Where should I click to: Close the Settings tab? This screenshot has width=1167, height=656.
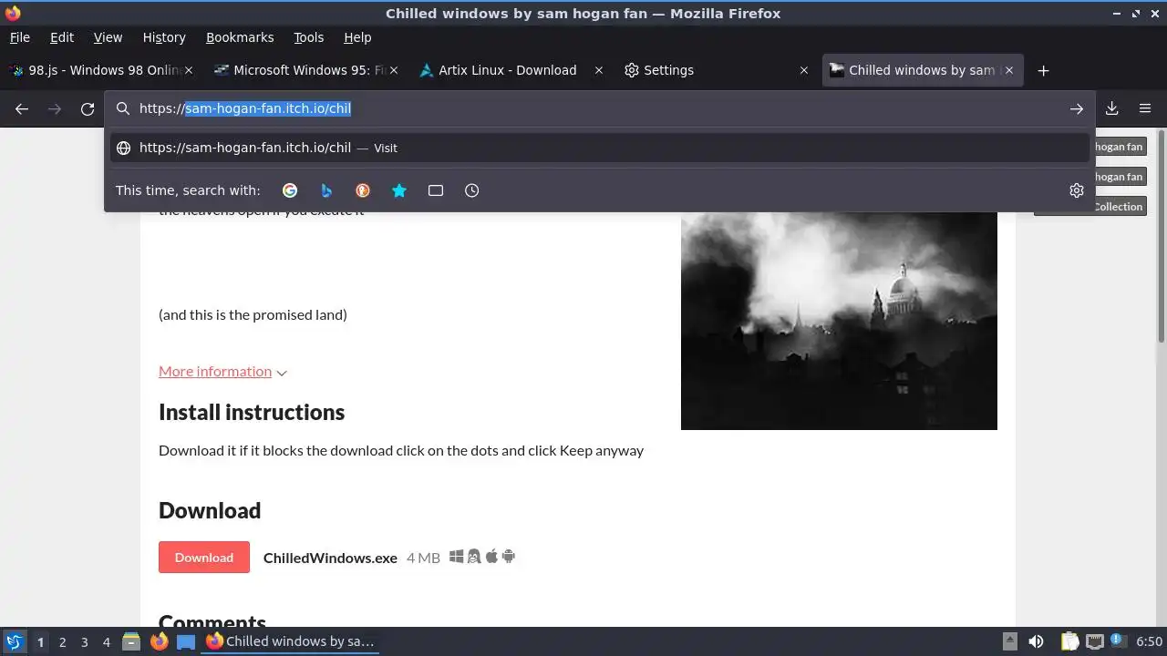(x=803, y=70)
